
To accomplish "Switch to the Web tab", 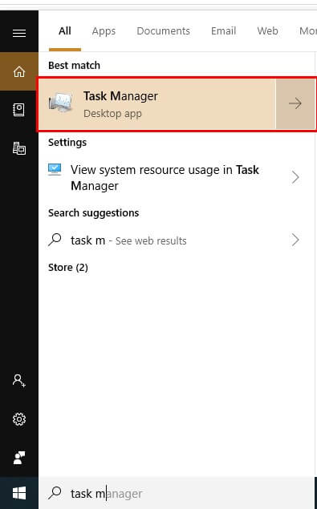I will (267, 30).
